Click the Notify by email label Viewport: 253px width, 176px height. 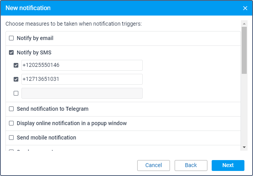coord(35,38)
